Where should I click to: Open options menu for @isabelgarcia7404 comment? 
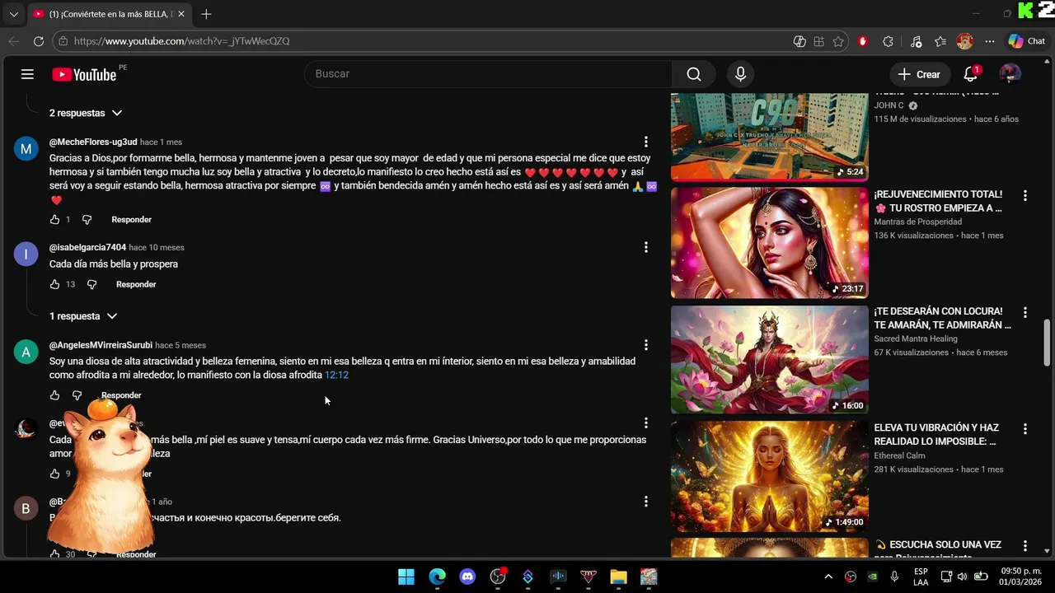click(646, 247)
